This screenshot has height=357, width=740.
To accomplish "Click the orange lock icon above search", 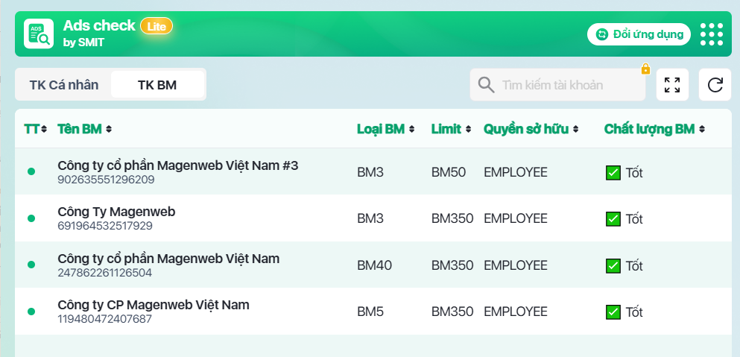I will [x=645, y=69].
